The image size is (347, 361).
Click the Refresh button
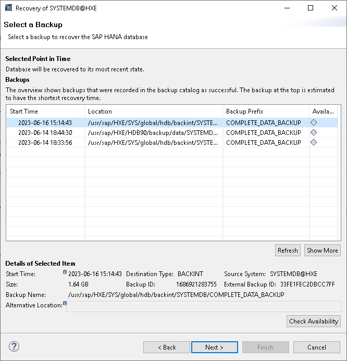click(x=288, y=250)
